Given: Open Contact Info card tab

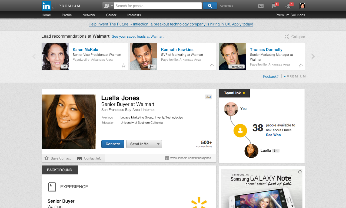Looking at the screenshot, I should tap(90, 158).
